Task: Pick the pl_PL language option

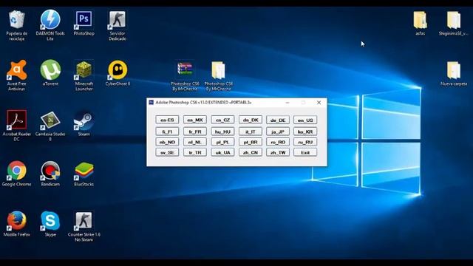Action: tap(222, 142)
